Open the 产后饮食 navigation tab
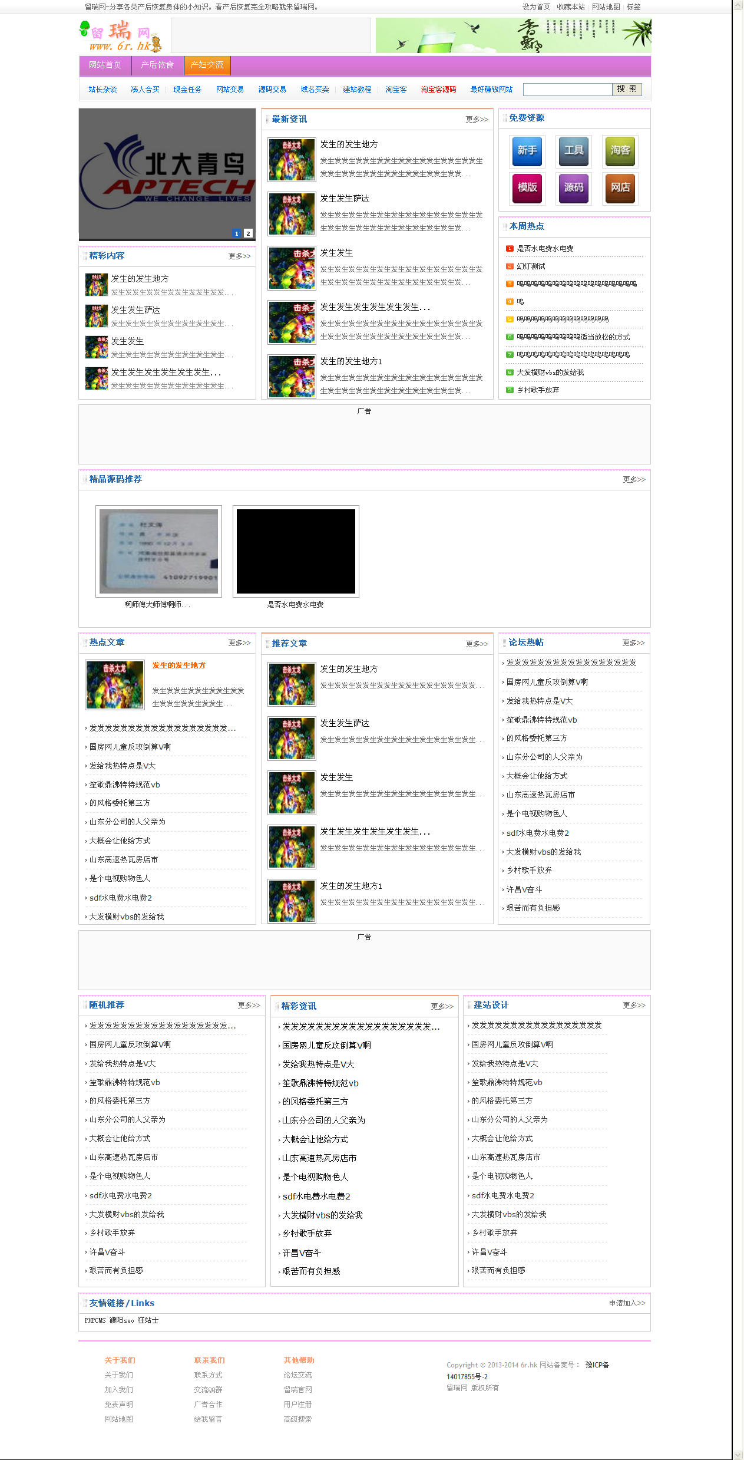 tap(157, 65)
